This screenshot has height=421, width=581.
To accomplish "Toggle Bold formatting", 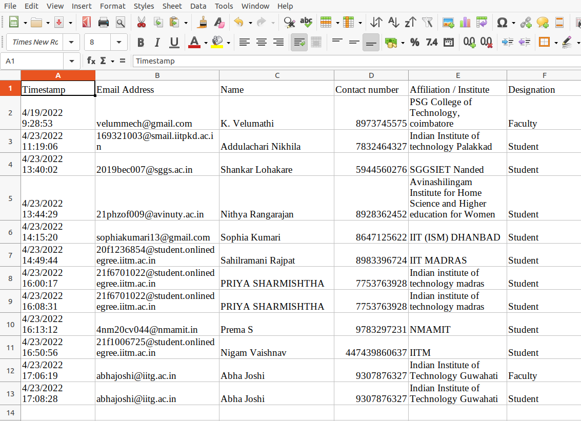I will [141, 42].
